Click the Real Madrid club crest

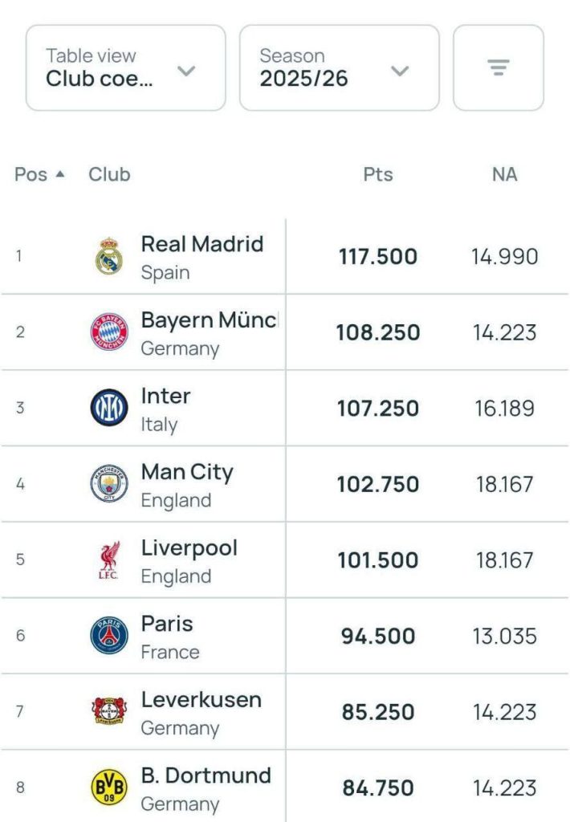pos(109,256)
